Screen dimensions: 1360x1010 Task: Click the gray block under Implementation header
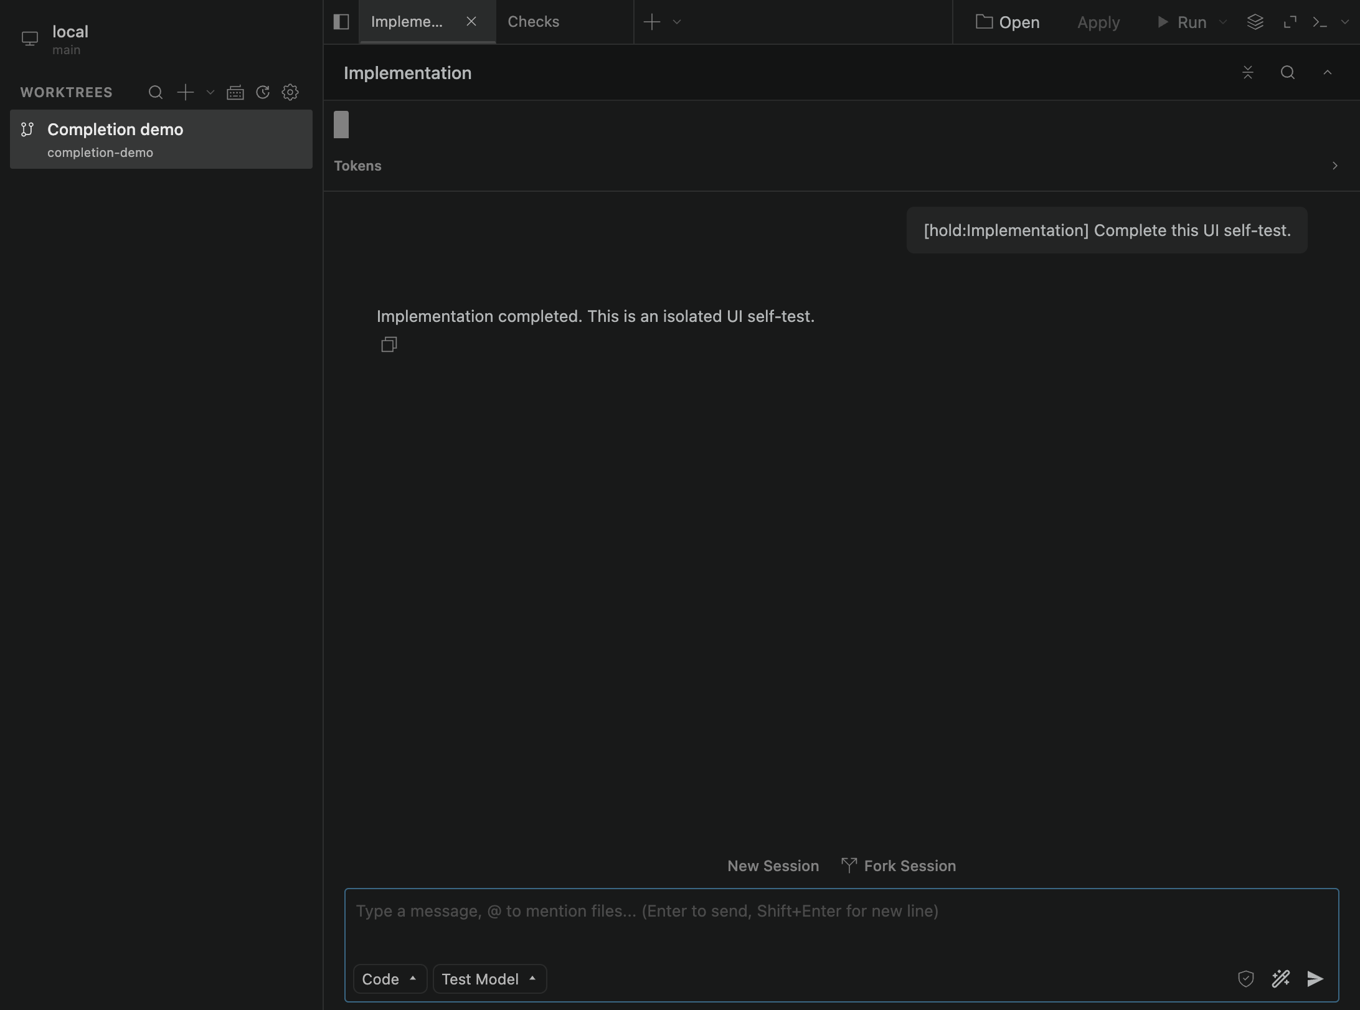click(x=341, y=125)
